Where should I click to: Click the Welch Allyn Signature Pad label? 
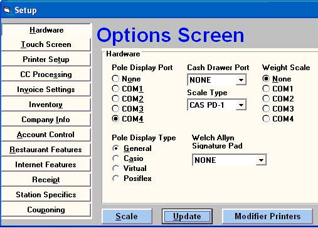point(217,142)
